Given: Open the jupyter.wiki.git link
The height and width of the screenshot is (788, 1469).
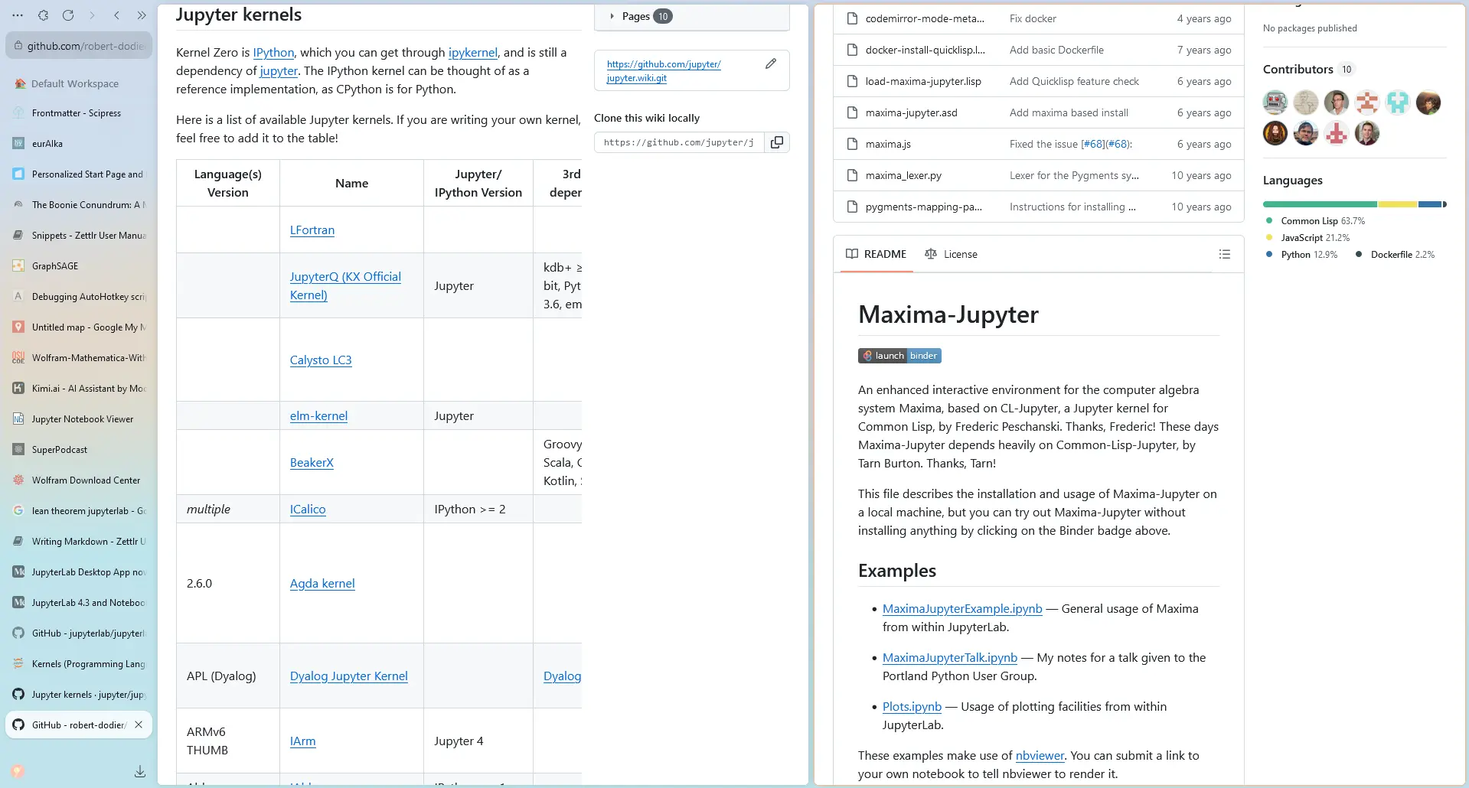Looking at the screenshot, I should point(664,71).
